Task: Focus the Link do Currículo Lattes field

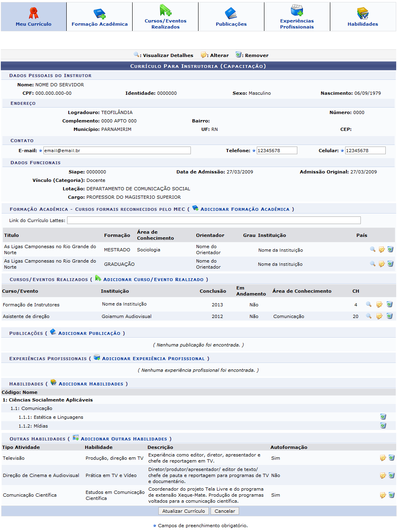Action: click(x=214, y=220)
